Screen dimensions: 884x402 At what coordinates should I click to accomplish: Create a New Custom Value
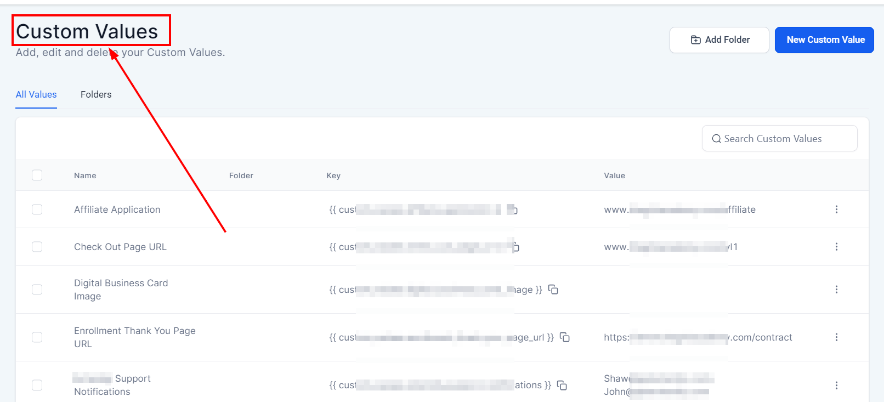824,40
